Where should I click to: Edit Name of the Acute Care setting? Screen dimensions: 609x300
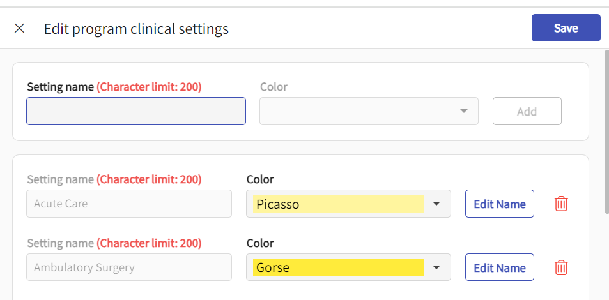499,204
